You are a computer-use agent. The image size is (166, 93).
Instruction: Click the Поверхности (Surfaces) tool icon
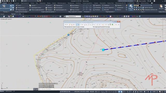pyautogui.click(x=17, y=7)
